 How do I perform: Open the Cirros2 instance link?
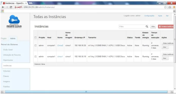coord(60,45)
